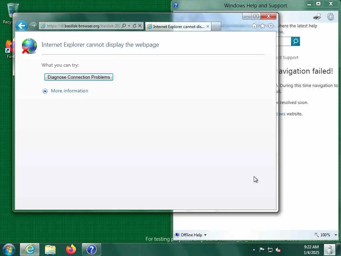The image size is (341, 256).
Task: Launch Firefox from the taskbar
Action: point(71,249)
